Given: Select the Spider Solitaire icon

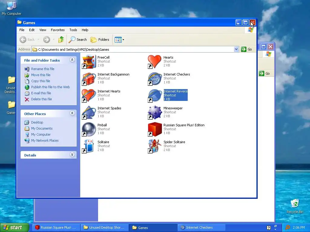Looking at the screenshot, I should pos(155,147).
